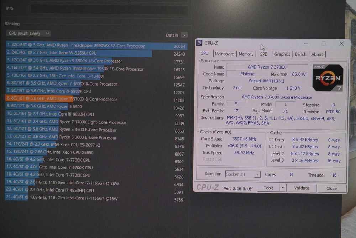The image size is (356, 238).
Task: Click the Revision value MTS-B0
Action: [x=333, y=112]
